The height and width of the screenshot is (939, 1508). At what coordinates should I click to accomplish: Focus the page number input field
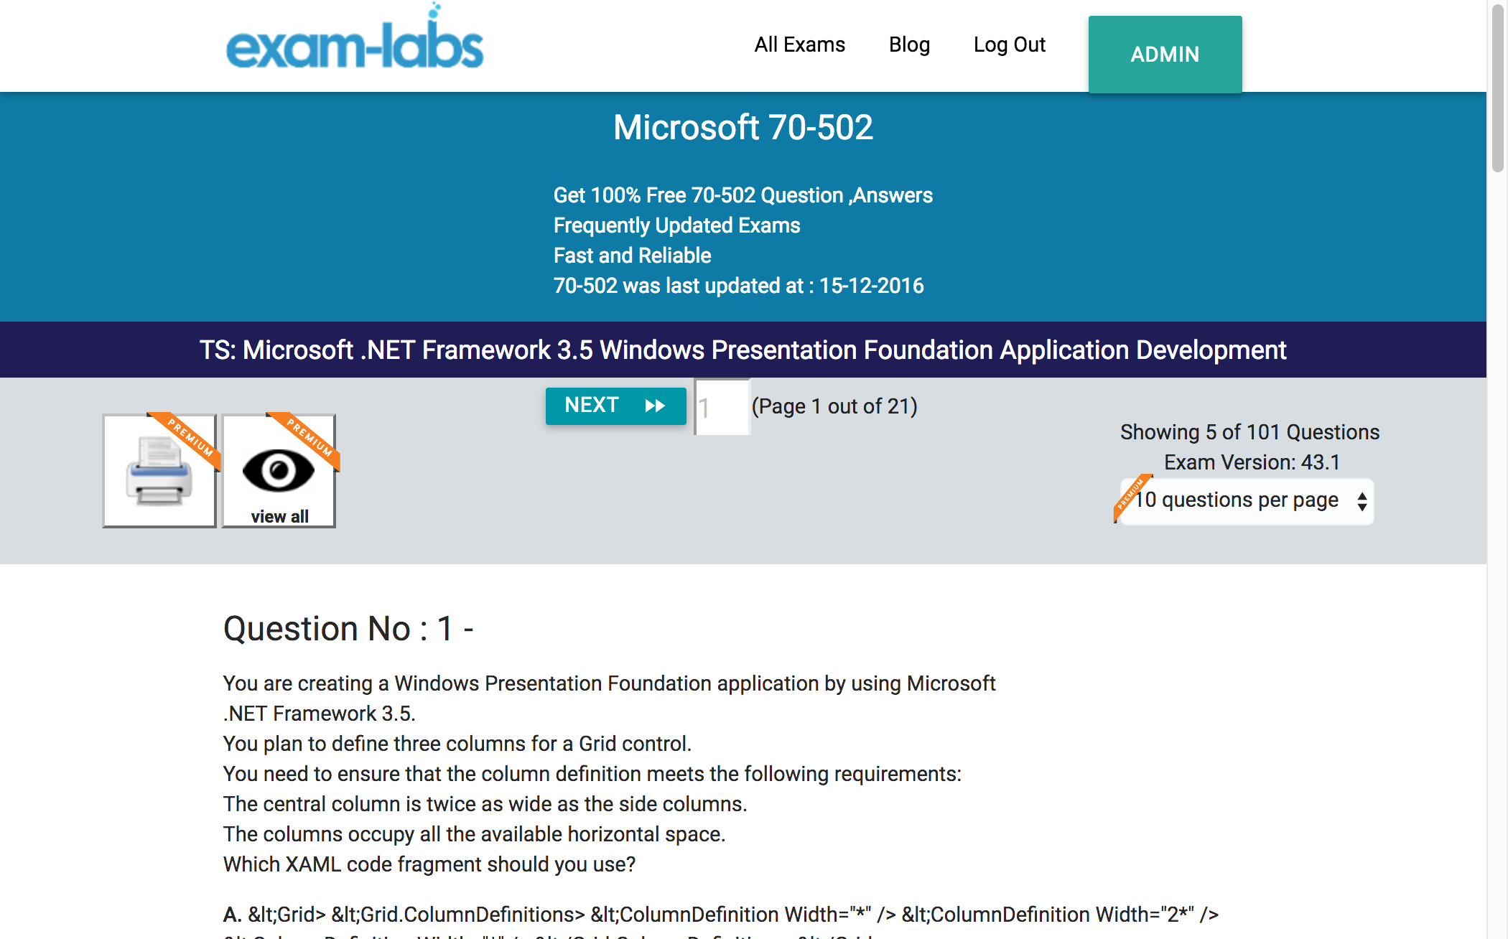click(x=722, y=407)
